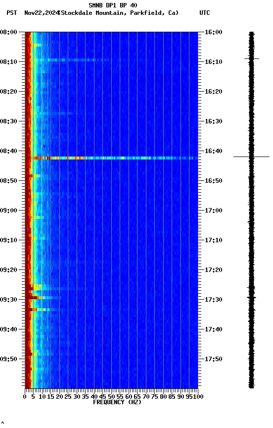273x428 pixels.
Task: Click the 50 Hz frequency axis label
Action: pos(111,397)
